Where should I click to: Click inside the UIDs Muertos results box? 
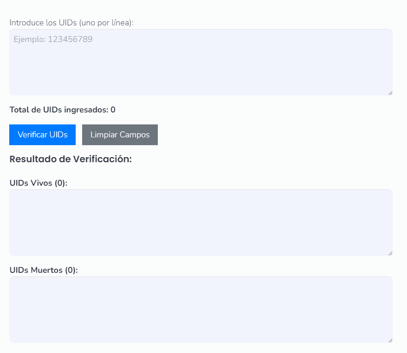(201, 309)
